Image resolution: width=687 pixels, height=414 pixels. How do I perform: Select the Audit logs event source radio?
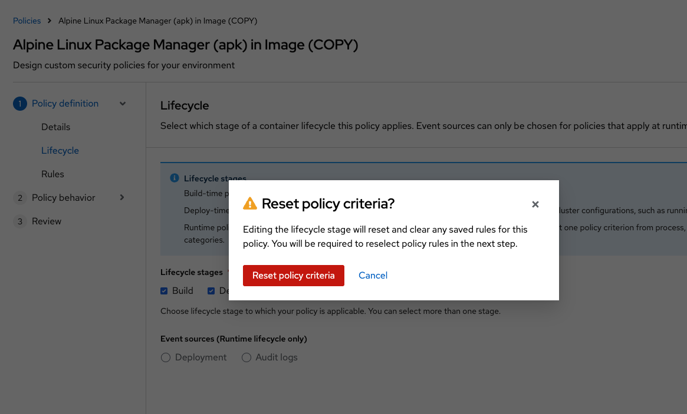point(246,357)
